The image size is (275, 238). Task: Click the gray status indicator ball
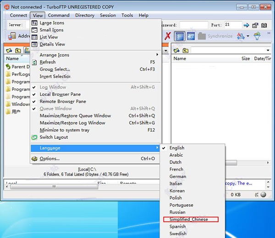click(263, 195)
